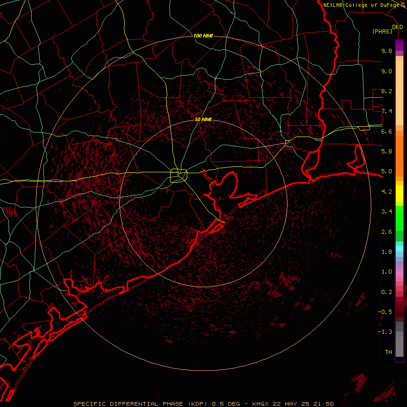This screenshot has width=407, height=407.
Task: Click the DKD label above the color scale
Action: [x=398, y=27]
